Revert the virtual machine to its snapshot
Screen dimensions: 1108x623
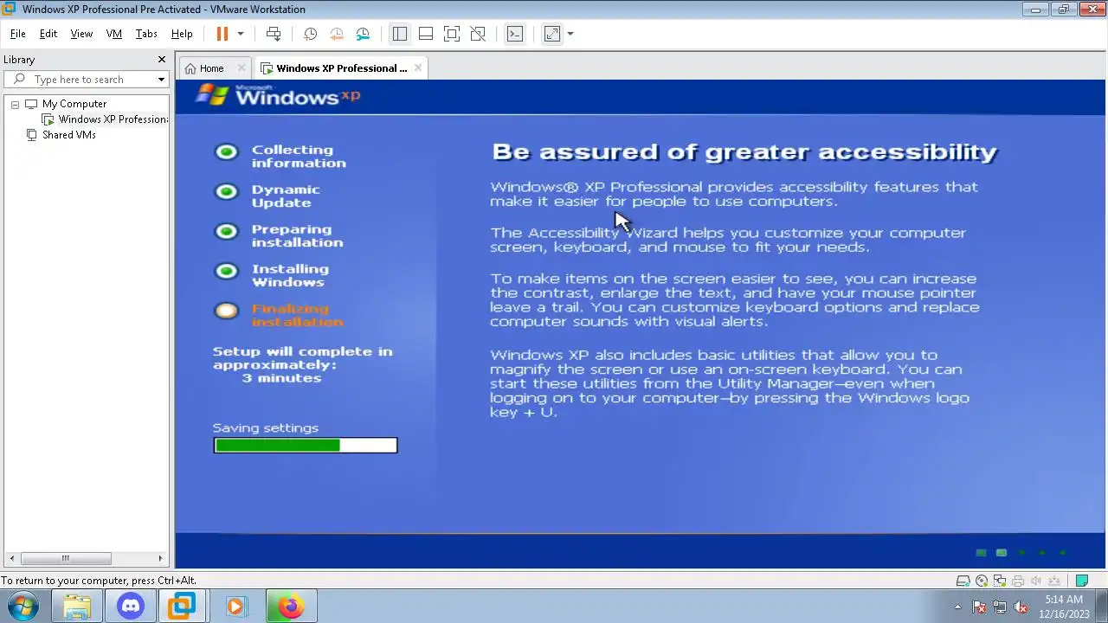[x=337, y=34]
